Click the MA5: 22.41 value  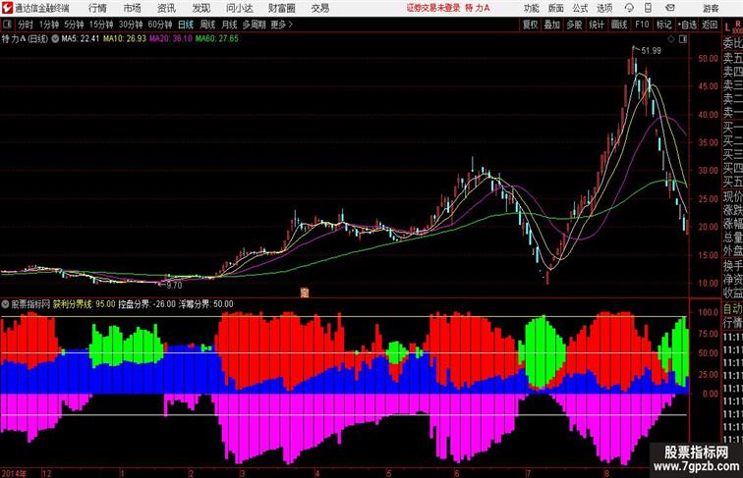[80, 39]
